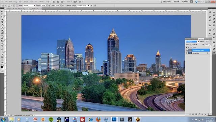216x122 pixels.
Task: Enable lock image pixels
Action: point(192,45)
